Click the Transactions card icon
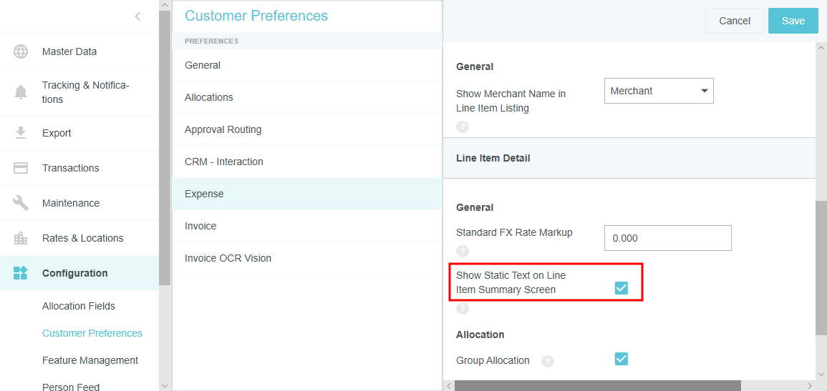This screenshot has width=827, height=391. click(21, 168)
